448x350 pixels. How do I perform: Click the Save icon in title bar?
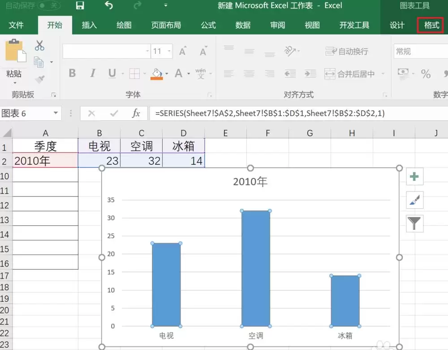click(80, 5)
